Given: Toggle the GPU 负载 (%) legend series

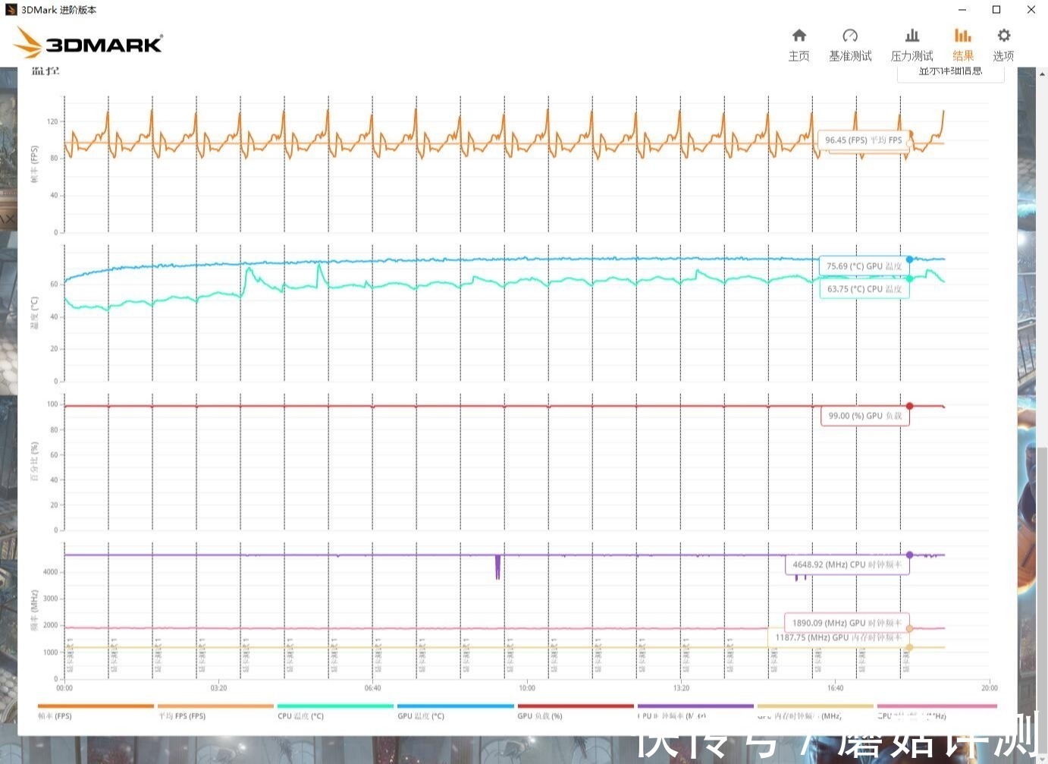Looking at the screenshot, I should click(575, 711).
